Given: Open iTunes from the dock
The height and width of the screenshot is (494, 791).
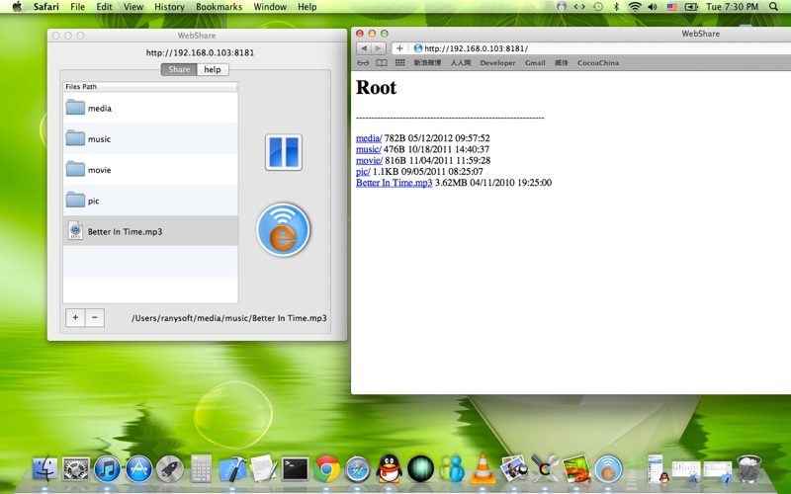Looking at the screenshot, I should (107, 468).
